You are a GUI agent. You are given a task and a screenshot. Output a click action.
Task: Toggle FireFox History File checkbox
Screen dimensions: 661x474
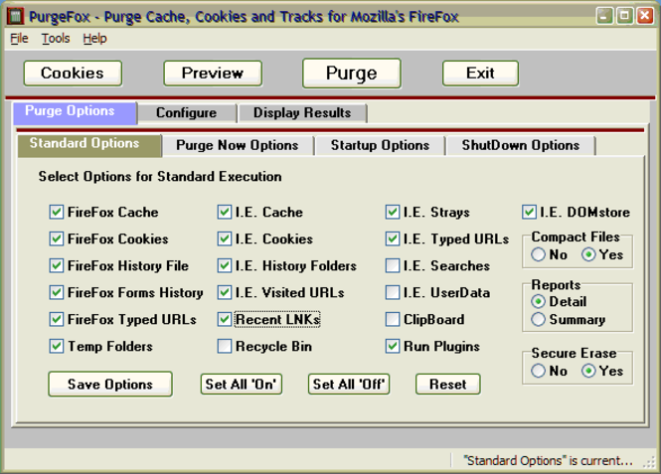(x=56, y=266)
